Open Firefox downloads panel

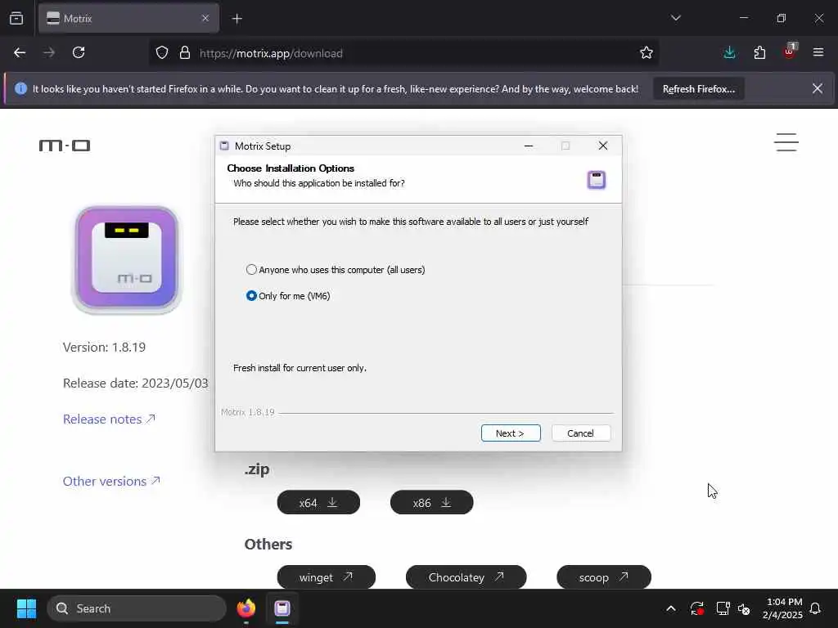coord(729,53)
